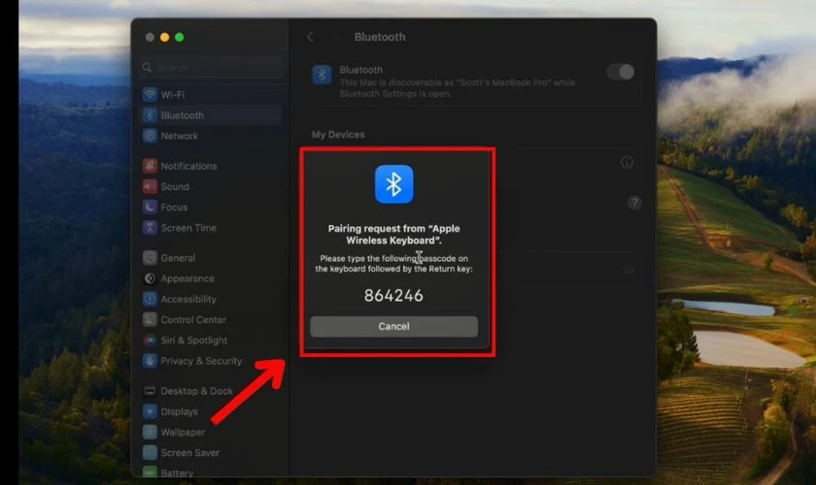Select the Focus moon icon

(150, 208)
